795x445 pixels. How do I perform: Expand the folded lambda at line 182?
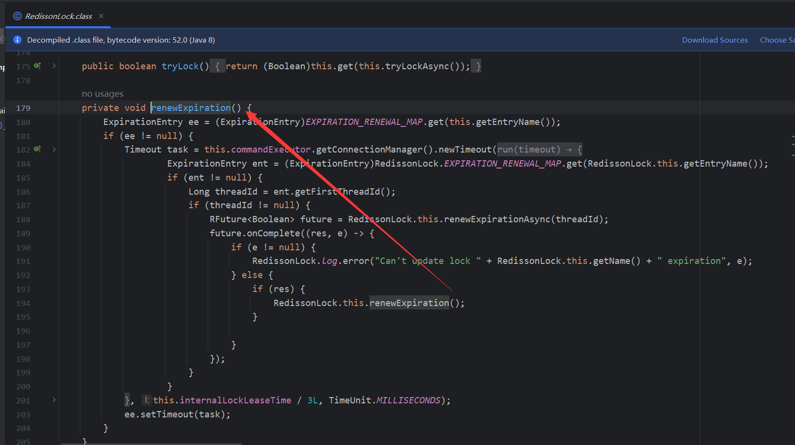pyautogui.click(x=54, y=149)
